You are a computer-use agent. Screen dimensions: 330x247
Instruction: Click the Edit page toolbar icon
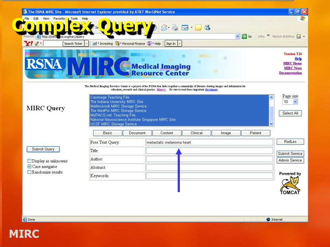tap(185, 27)
